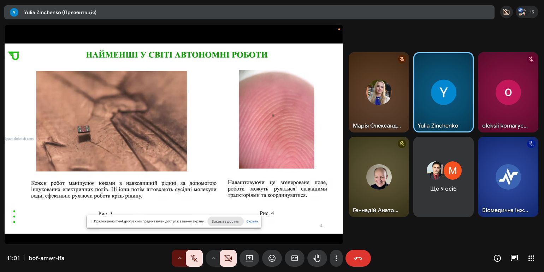The image size is (544, 272).
Task: Click the present screen icon
Action: point(249,258)
